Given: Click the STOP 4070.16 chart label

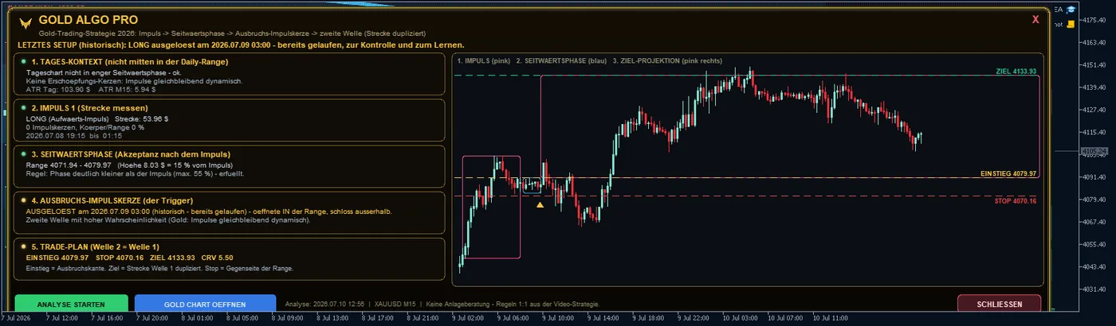Looking at the screenshot, I should (1015, 201).
